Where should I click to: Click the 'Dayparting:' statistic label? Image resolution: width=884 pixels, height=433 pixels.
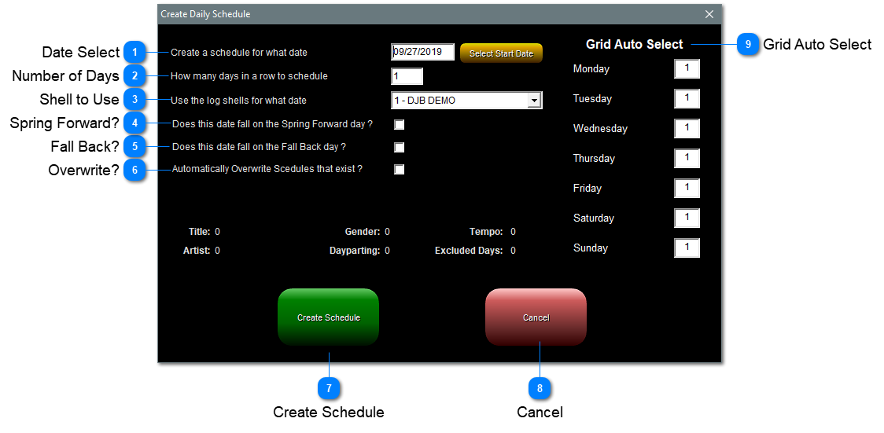click(x=355, y=251)
